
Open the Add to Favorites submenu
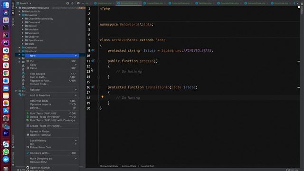point(52,95)
